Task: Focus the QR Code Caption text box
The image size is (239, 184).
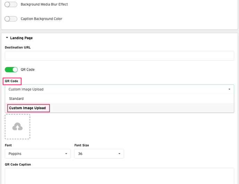Action: tap(119, 176)
